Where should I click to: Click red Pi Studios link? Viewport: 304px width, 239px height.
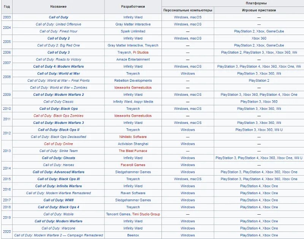pos(141,52)
